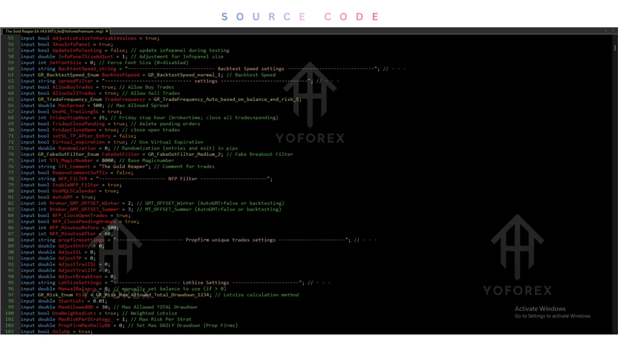This screenshot has height=347, width=618.
Task: Click NFP_ClosePendingOrders on line 85
Action: (84, 222)
